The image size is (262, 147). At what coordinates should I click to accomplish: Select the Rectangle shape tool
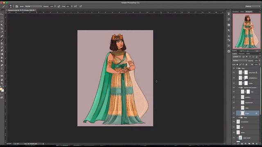pos(2,76)
